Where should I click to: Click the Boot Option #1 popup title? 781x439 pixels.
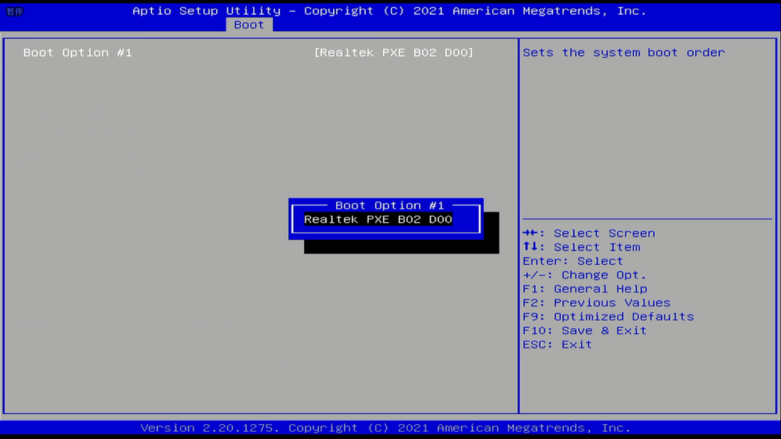pyautogui.click(x=389, y=206)
